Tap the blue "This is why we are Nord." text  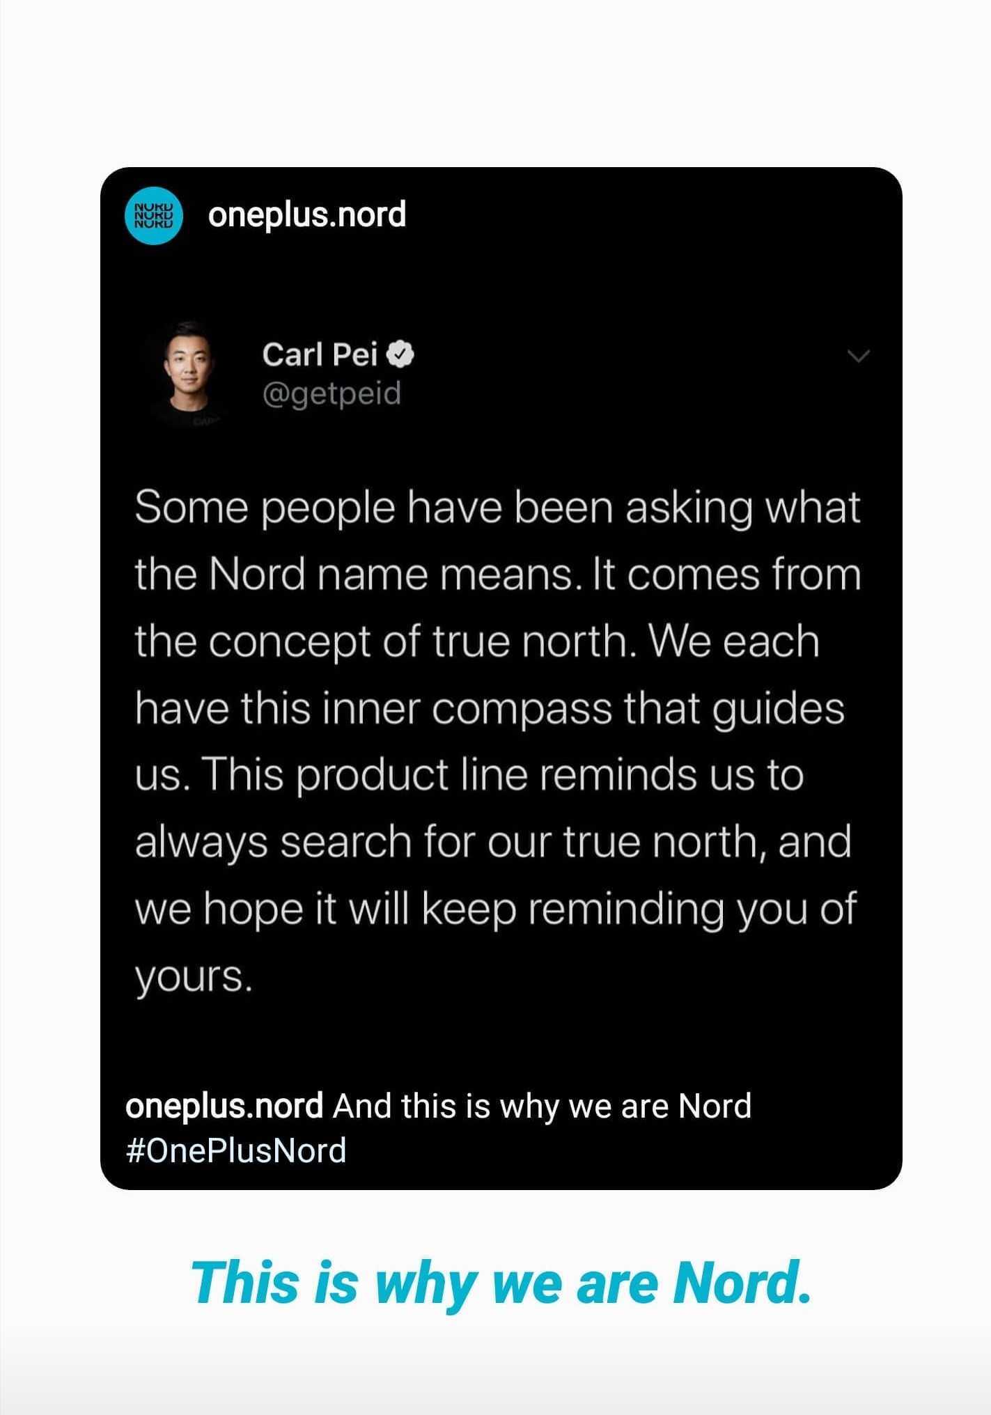coord(500,1283)
